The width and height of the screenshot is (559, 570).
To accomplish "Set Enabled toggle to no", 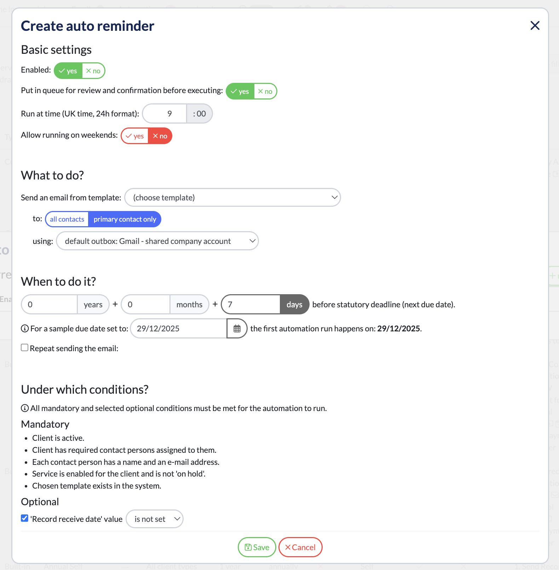I will (93, 71).
